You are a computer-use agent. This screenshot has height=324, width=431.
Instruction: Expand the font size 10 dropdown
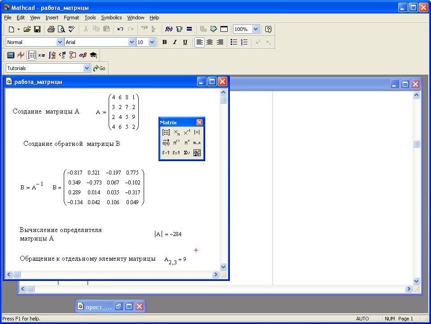152,42
